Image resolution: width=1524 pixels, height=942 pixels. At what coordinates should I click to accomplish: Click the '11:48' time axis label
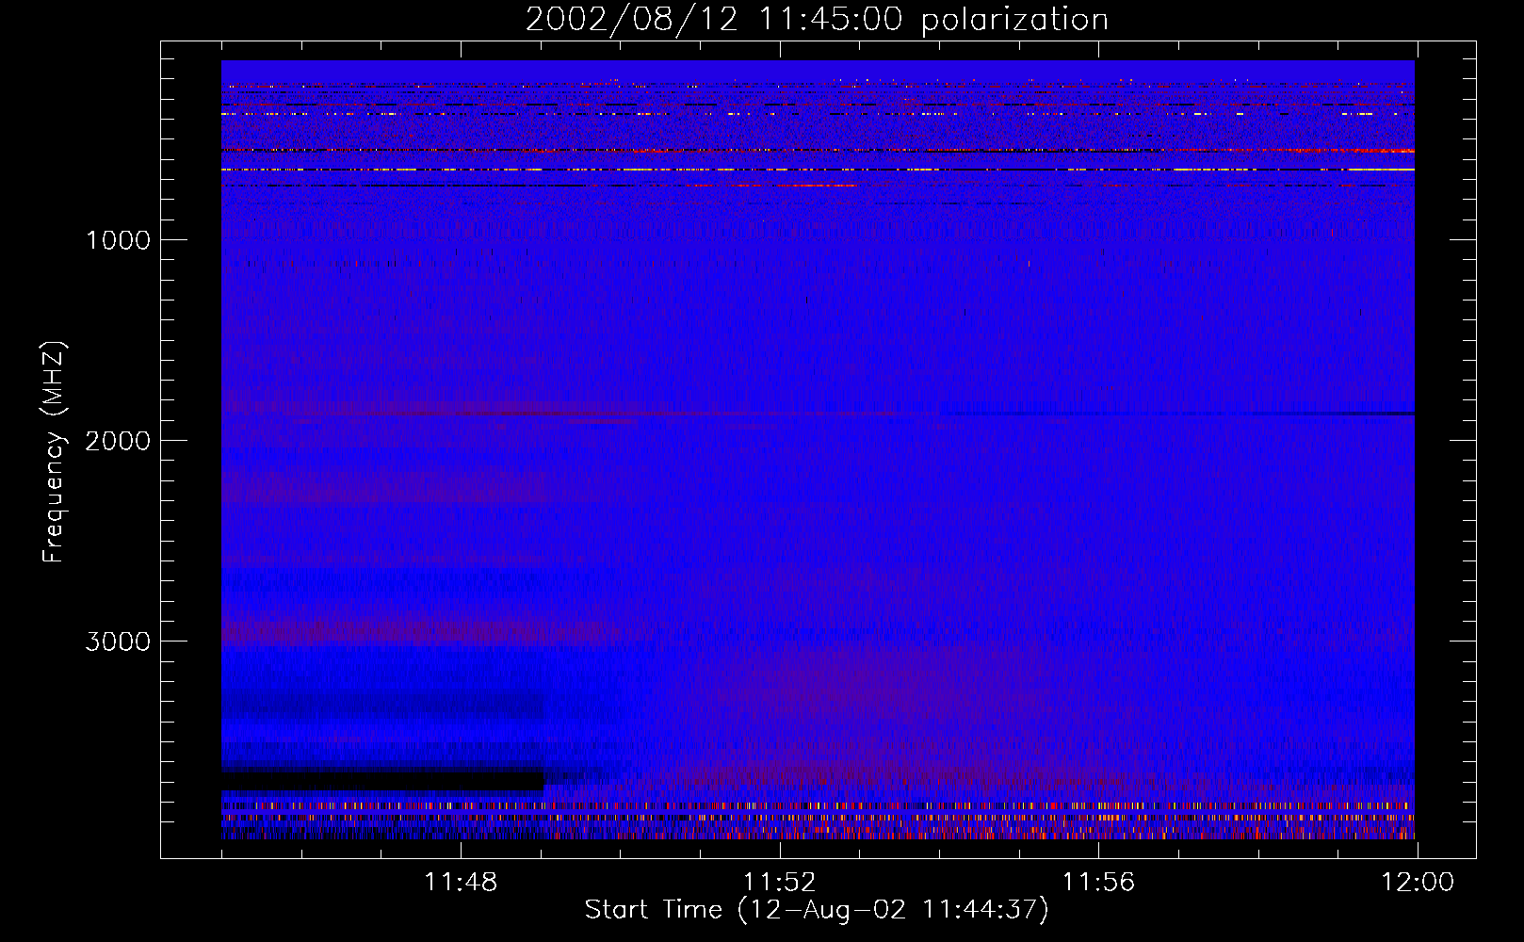pos(461,883)
